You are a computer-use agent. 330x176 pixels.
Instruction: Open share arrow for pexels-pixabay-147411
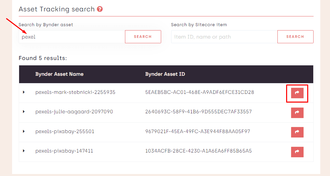point(297,152)
